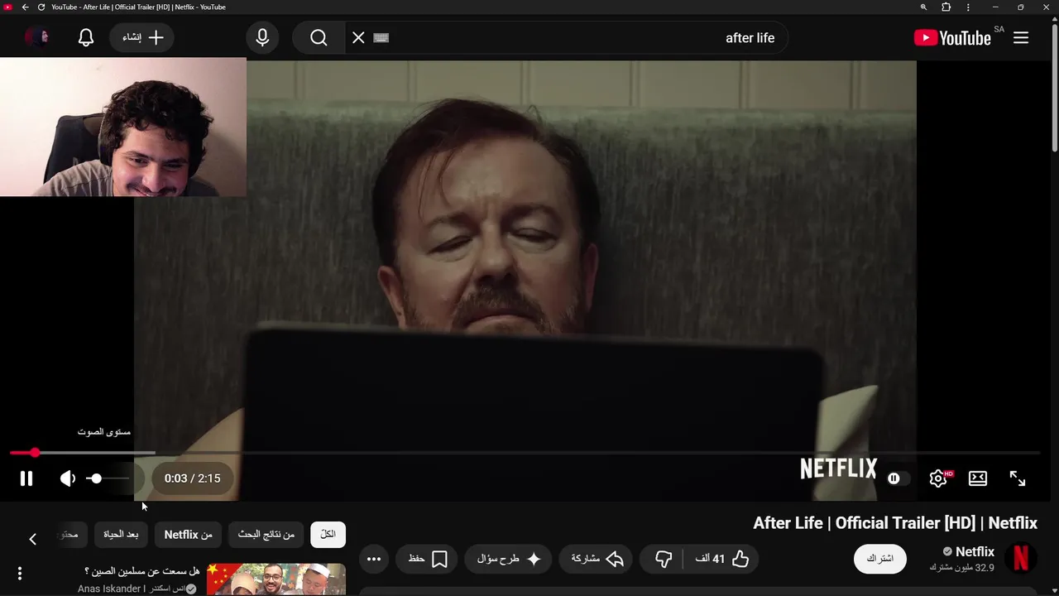Select the 'بعد الحياة' chip
This screenshot has height=596, width=1059.
click(121, 535)
